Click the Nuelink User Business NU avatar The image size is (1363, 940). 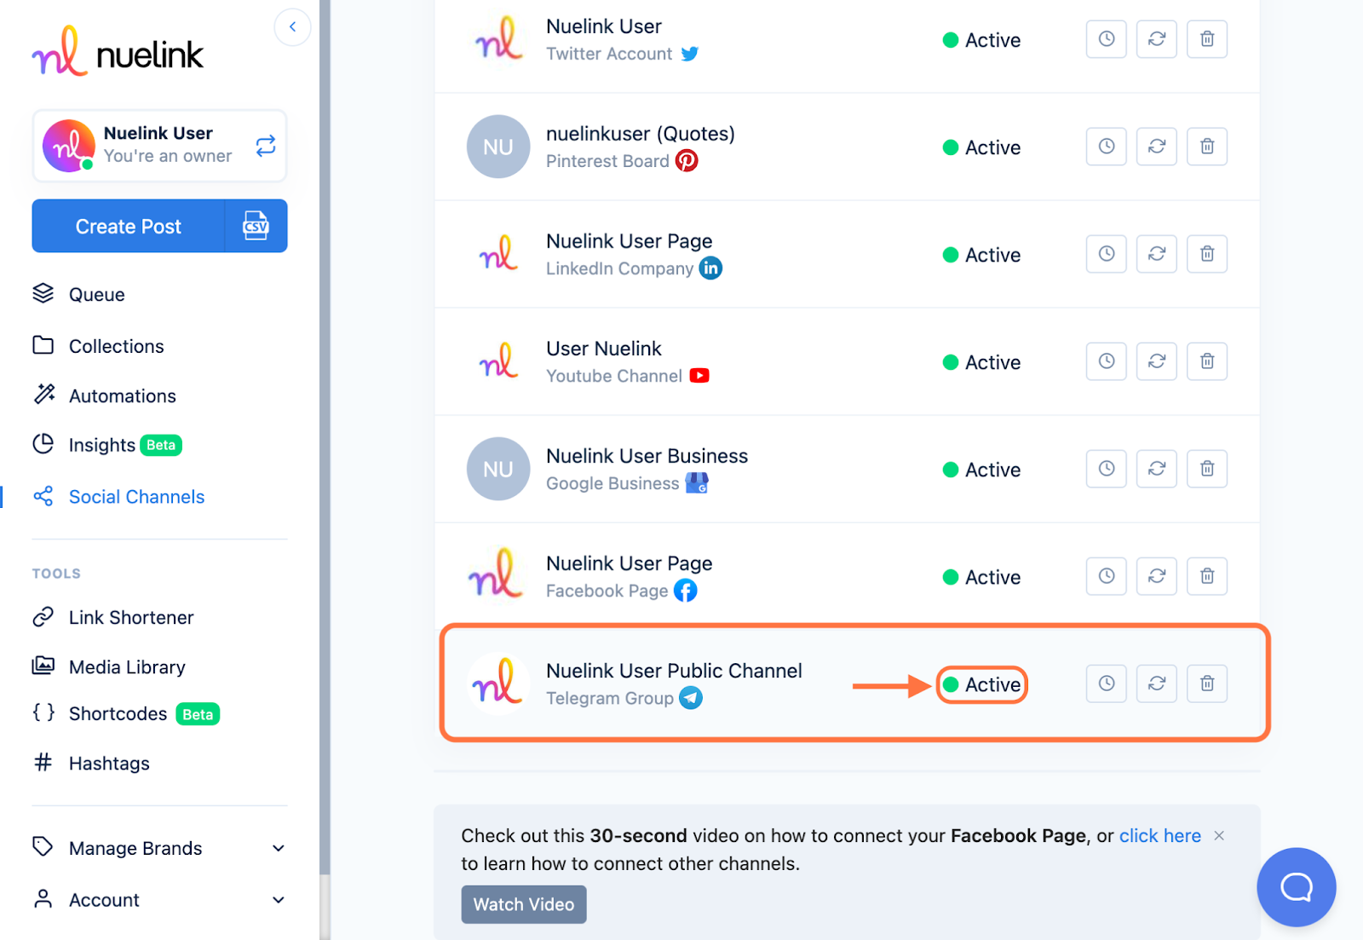[x=498, y=469]
